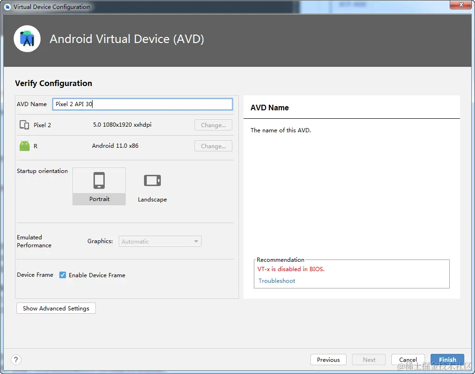475x374 pixels.
Task: Click the Startup orientation label
Action: click(x=42, y=171)
